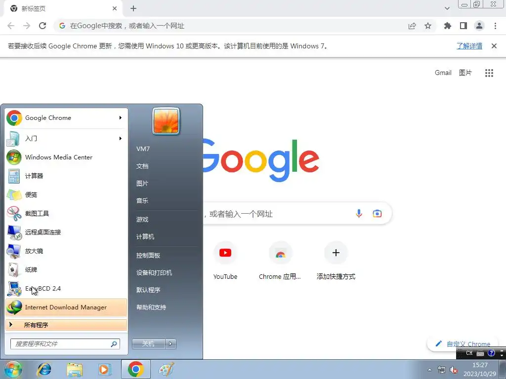Click the search magnifier in Start menu
This screenshot has height=379, width=506.
click(x=114, y=344)
